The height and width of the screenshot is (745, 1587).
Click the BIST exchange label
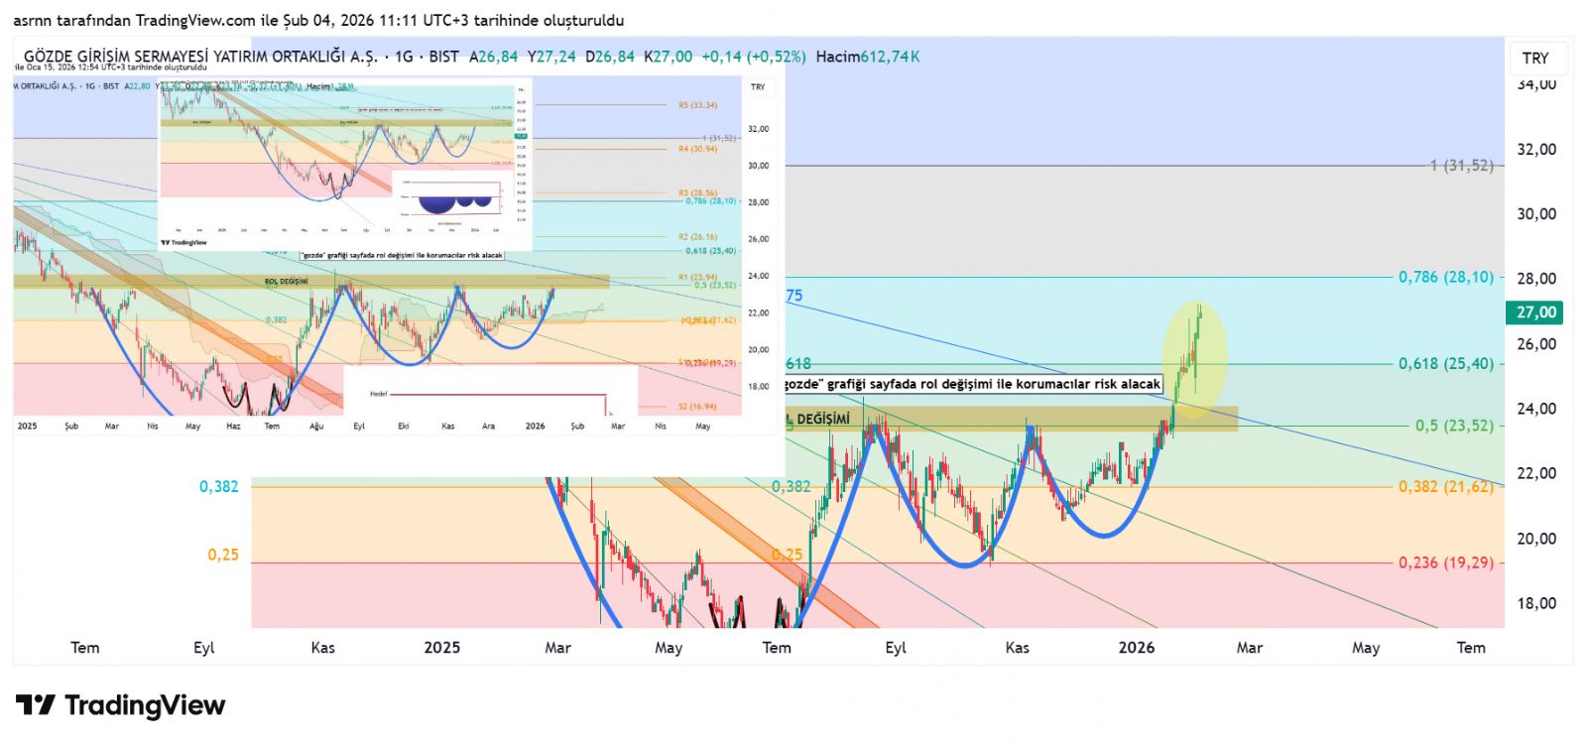point(443,57)
